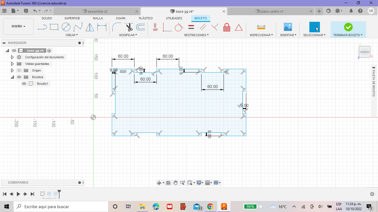Open the DISEÑO workspace dropdown
The image size is (378, 212).
click(x=18, y=26)
